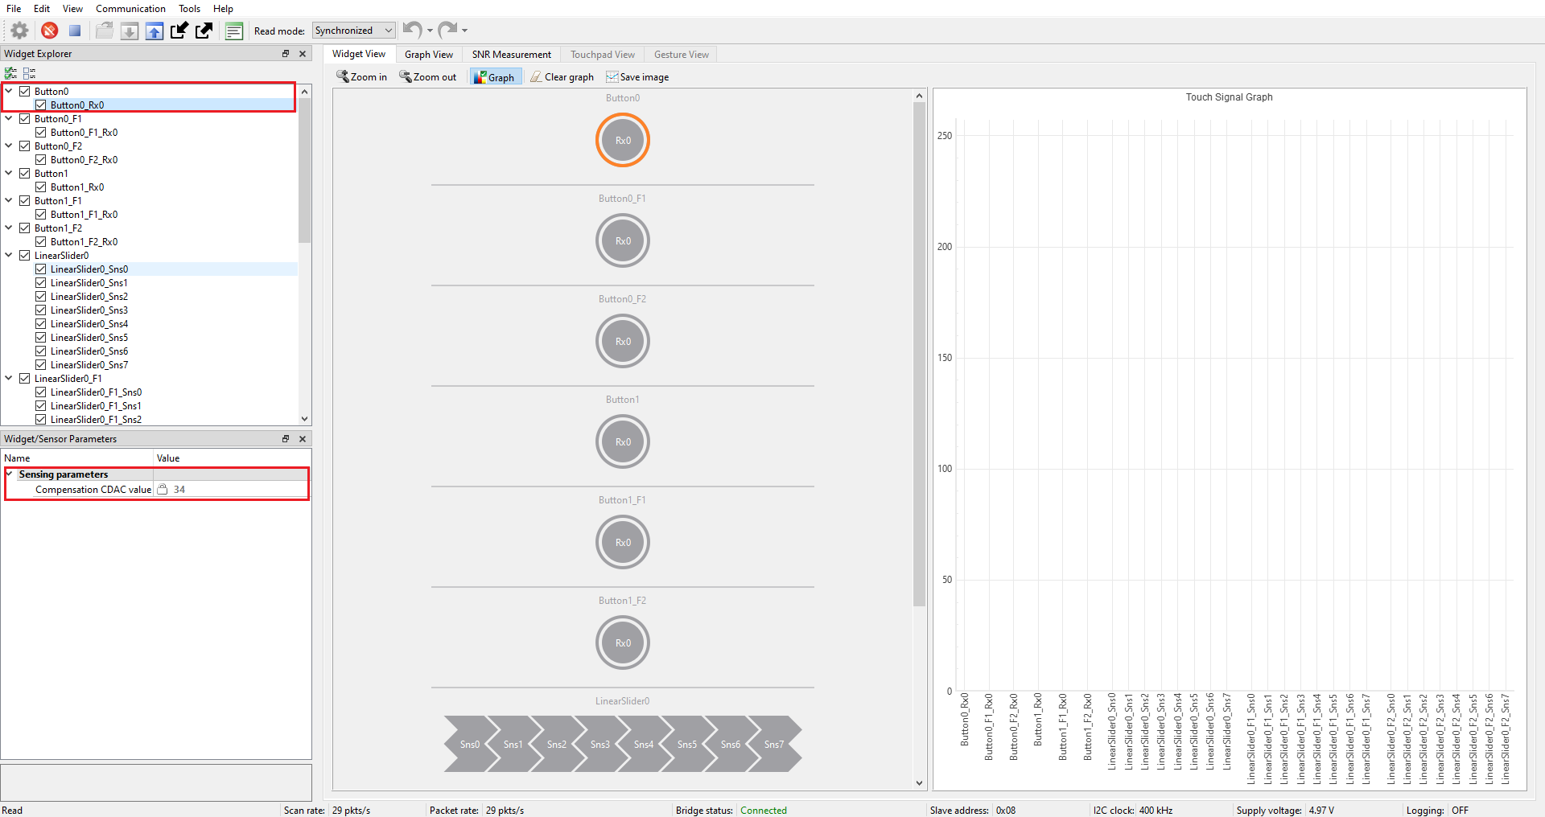1545x817 pixels.
Task: Open the Redo history dropdown arrow
Action: [464, 31]
